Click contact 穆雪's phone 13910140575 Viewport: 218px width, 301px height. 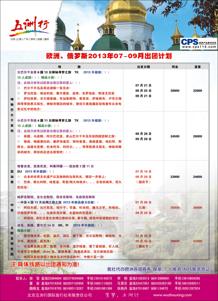point(100,278)
